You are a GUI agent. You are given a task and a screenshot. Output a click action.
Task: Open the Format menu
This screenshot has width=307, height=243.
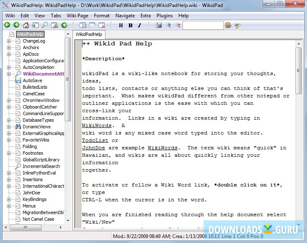pos(102,16)
